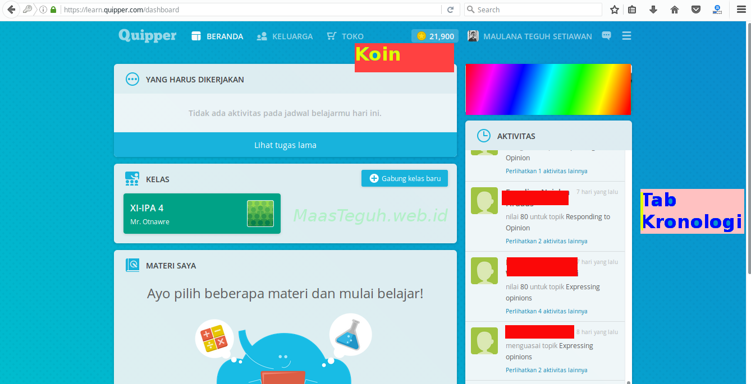The width and height of the screenshot is (751, 384).
Task: Open the Beranda tab
Action: coord(217,36)
